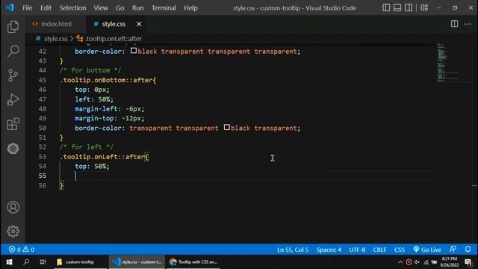
Task: Open the wheel-shaped extension icon in activity bar
Action: [x=13, y=149]
